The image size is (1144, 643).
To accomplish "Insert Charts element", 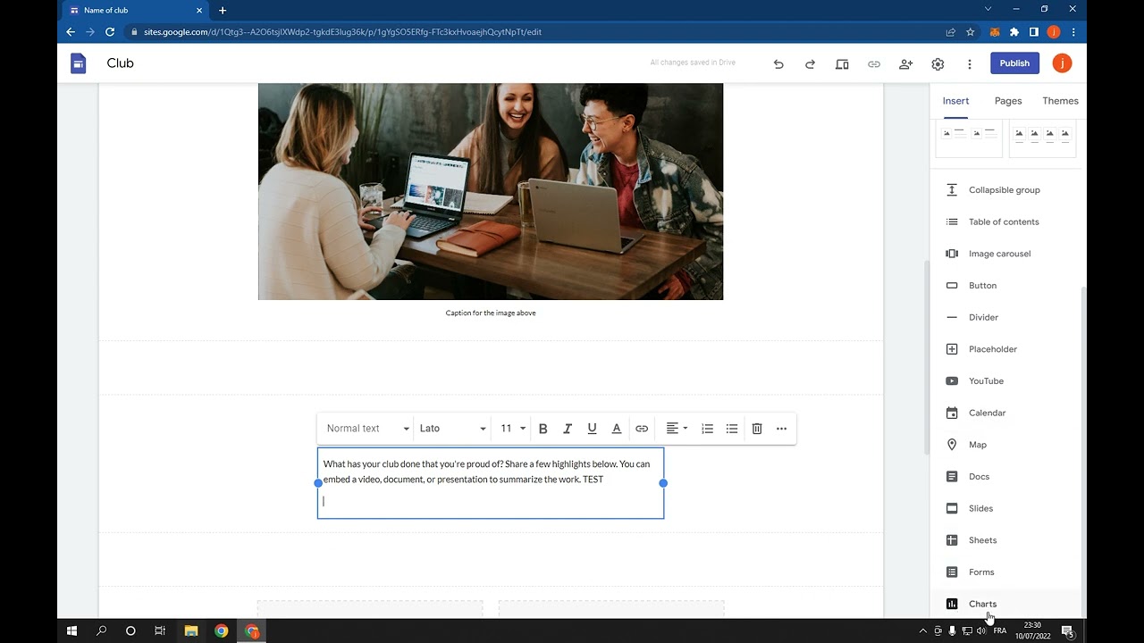I will (1005, 604).
